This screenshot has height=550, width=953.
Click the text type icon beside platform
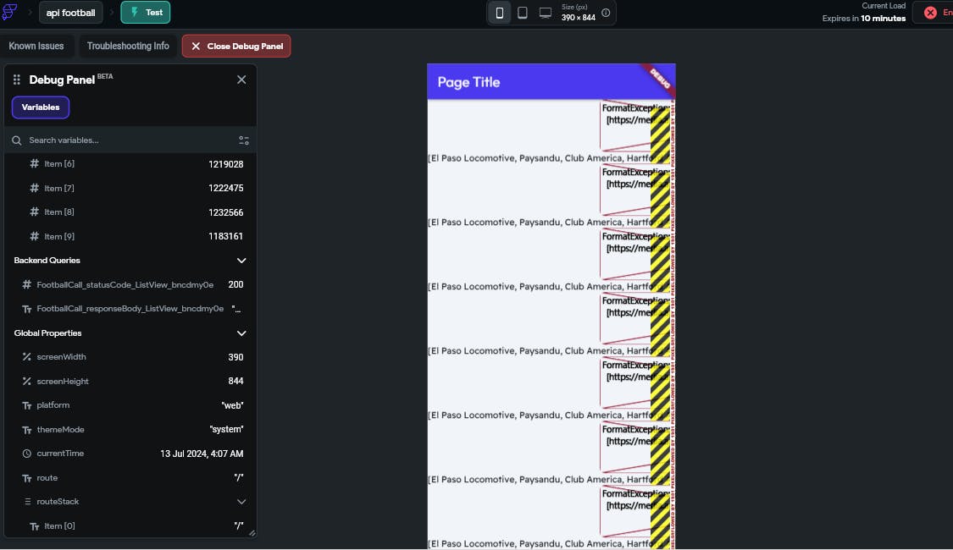point(27,405)
